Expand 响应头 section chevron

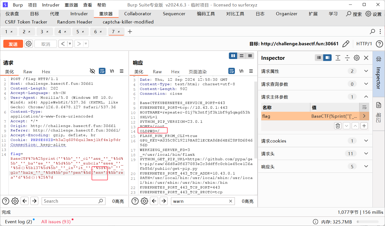pos(366,166)
